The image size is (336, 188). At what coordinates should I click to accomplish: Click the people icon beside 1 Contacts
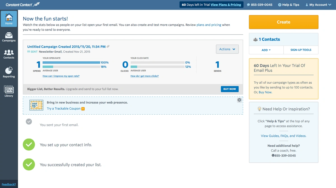(x=255, y=40)
